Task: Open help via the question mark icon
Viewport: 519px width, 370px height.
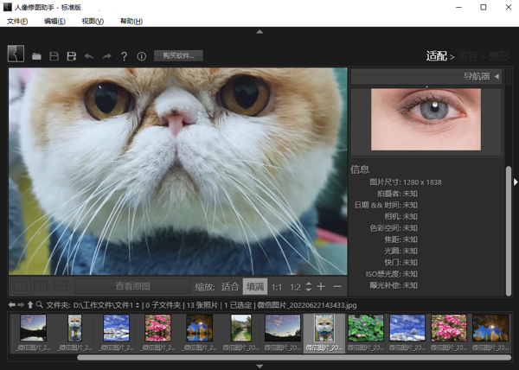Action: [x=124, y=56]
